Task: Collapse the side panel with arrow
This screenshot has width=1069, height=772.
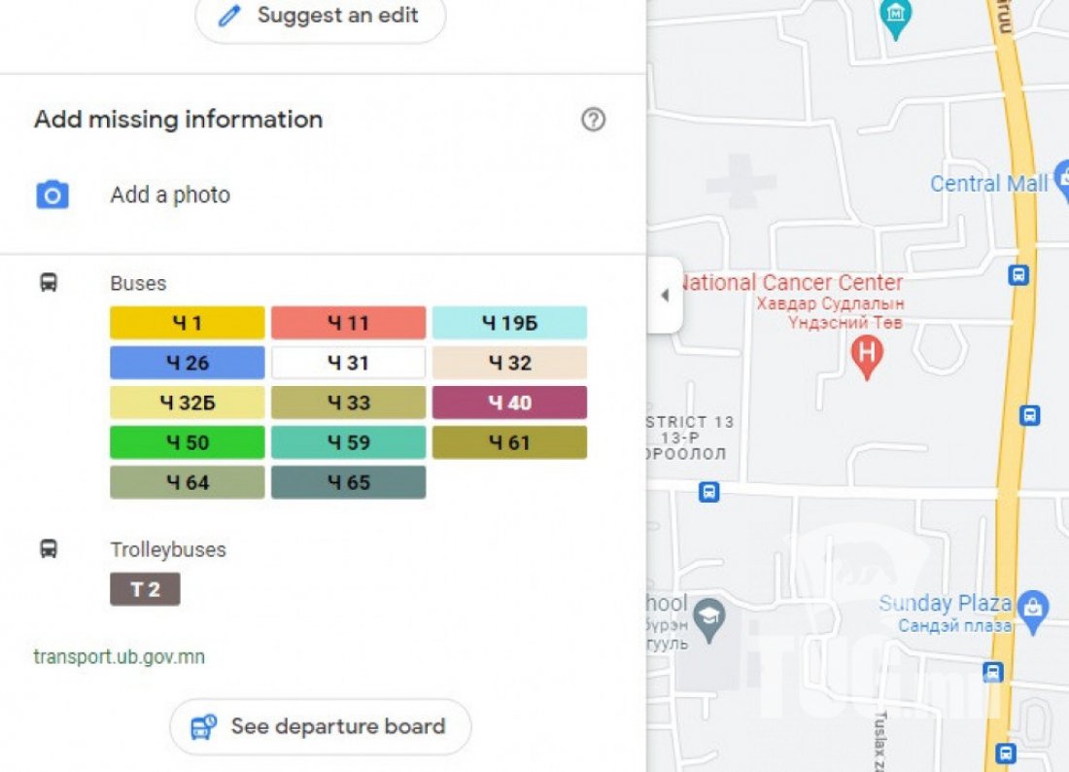Action: 665,296
